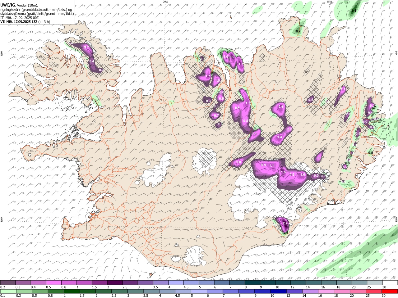398x298 pixels.
Task: Click the '0.2' label in the top legend row
Action: point(2,287)
